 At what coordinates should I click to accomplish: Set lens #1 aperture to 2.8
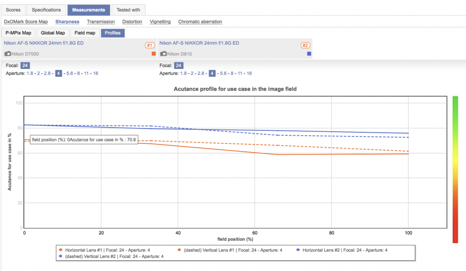pyautogui.click(x=47, y=73)
